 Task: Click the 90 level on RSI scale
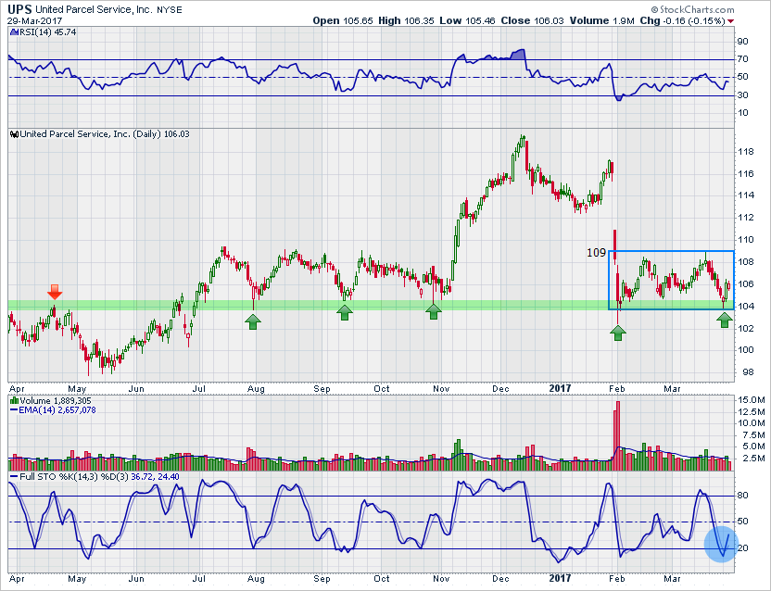click(x=742, y=42)
